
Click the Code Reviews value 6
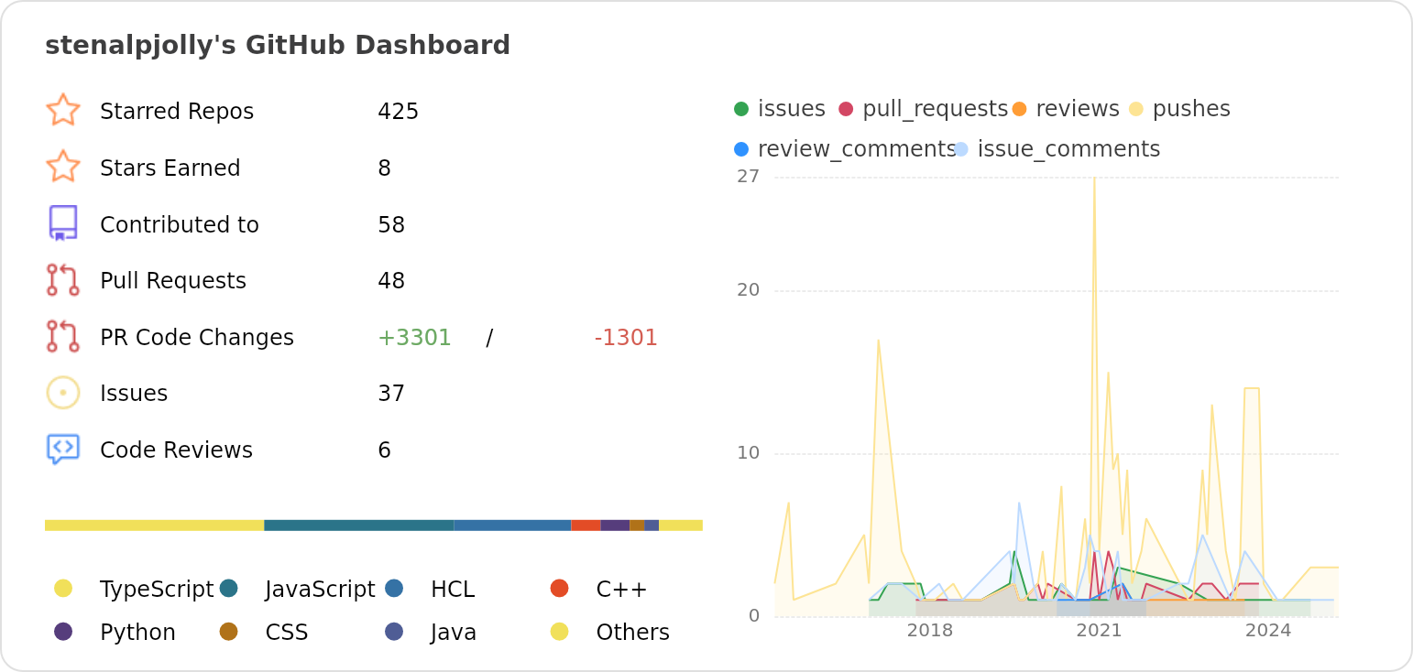[x=384, y=450]
